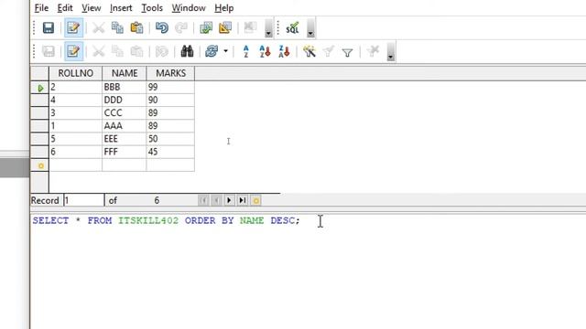
Task: Click Paste icon in the table toolbar
Action: (136, 51)
